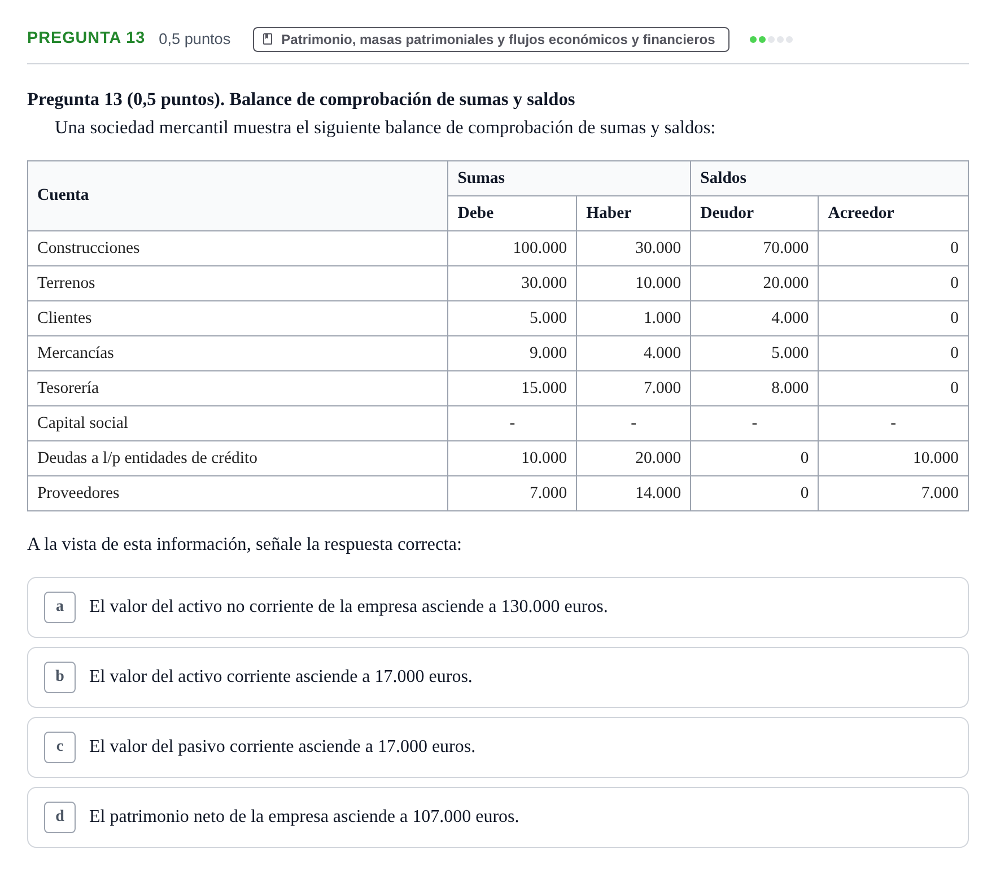
Task: Select answer option letter d
Action: 60,817
